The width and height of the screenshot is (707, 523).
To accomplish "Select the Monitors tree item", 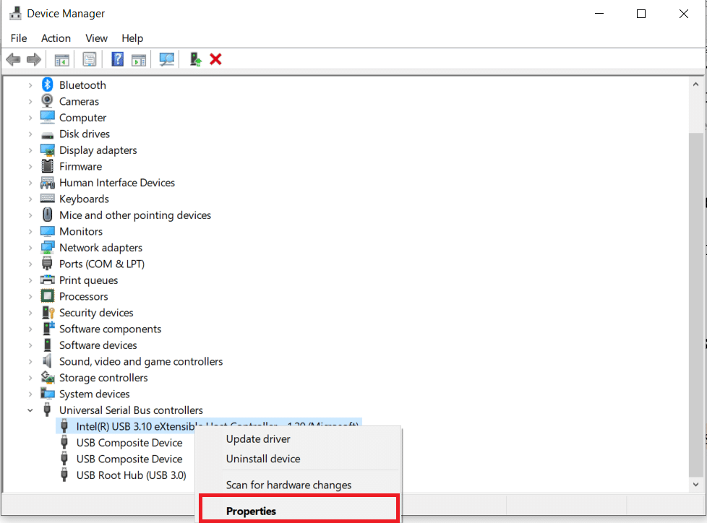I will (x=81, y=231).
